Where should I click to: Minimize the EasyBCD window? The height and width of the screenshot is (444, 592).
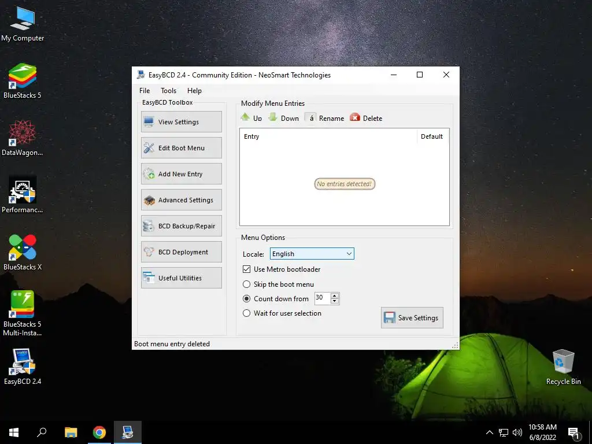[393, 75]
